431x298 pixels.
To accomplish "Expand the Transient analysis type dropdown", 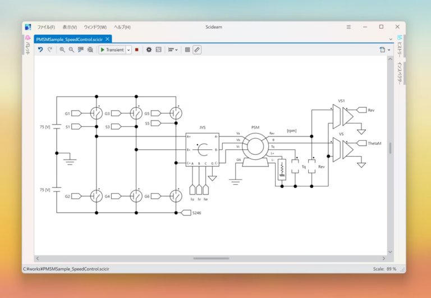I will (x=129, y=49).
